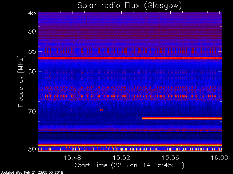Click the bright red band near 57 MHz

130,58
